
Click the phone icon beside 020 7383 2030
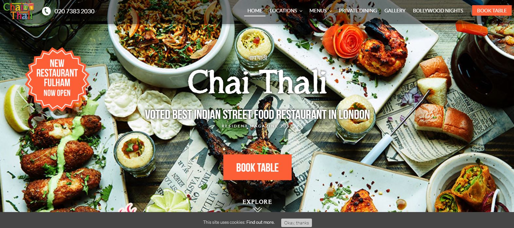[x=46, y=11]
